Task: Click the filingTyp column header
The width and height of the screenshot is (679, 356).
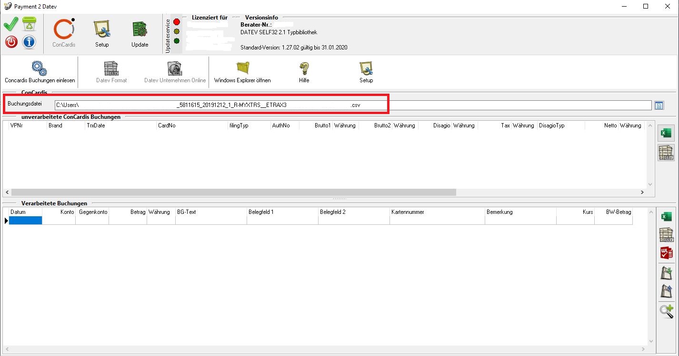Action: pos(249,125)
